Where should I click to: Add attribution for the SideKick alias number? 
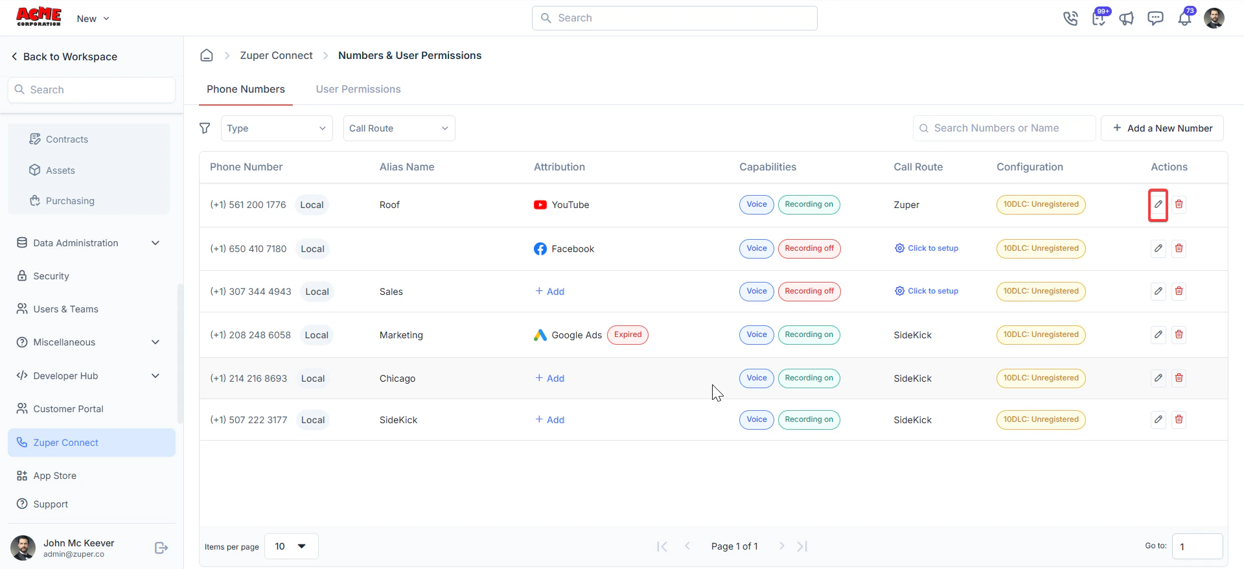549,420
